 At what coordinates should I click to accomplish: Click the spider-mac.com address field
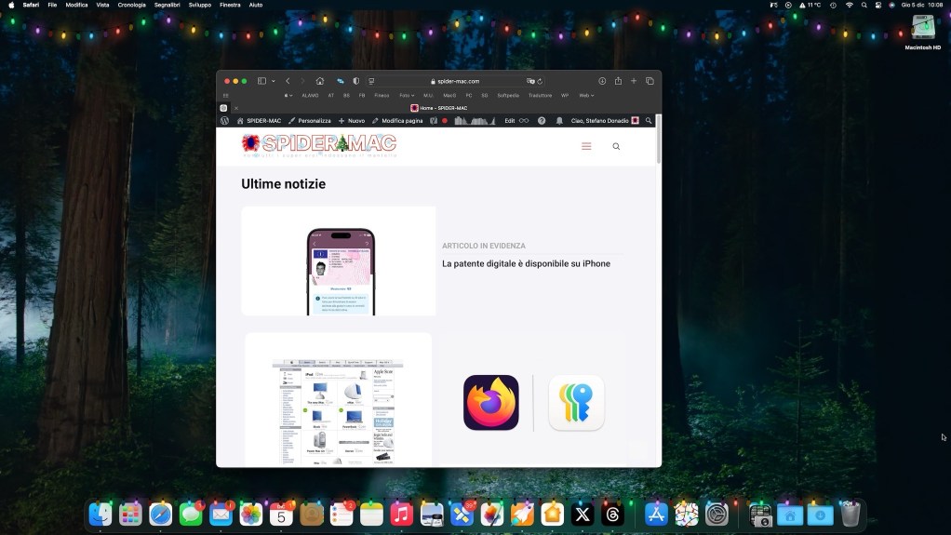458,81
